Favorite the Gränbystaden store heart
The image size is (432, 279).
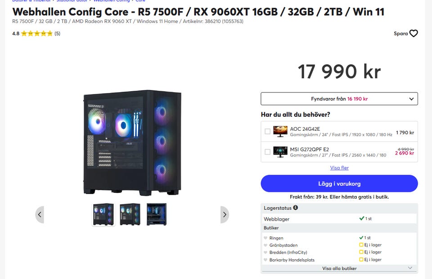tap(265, 245)
